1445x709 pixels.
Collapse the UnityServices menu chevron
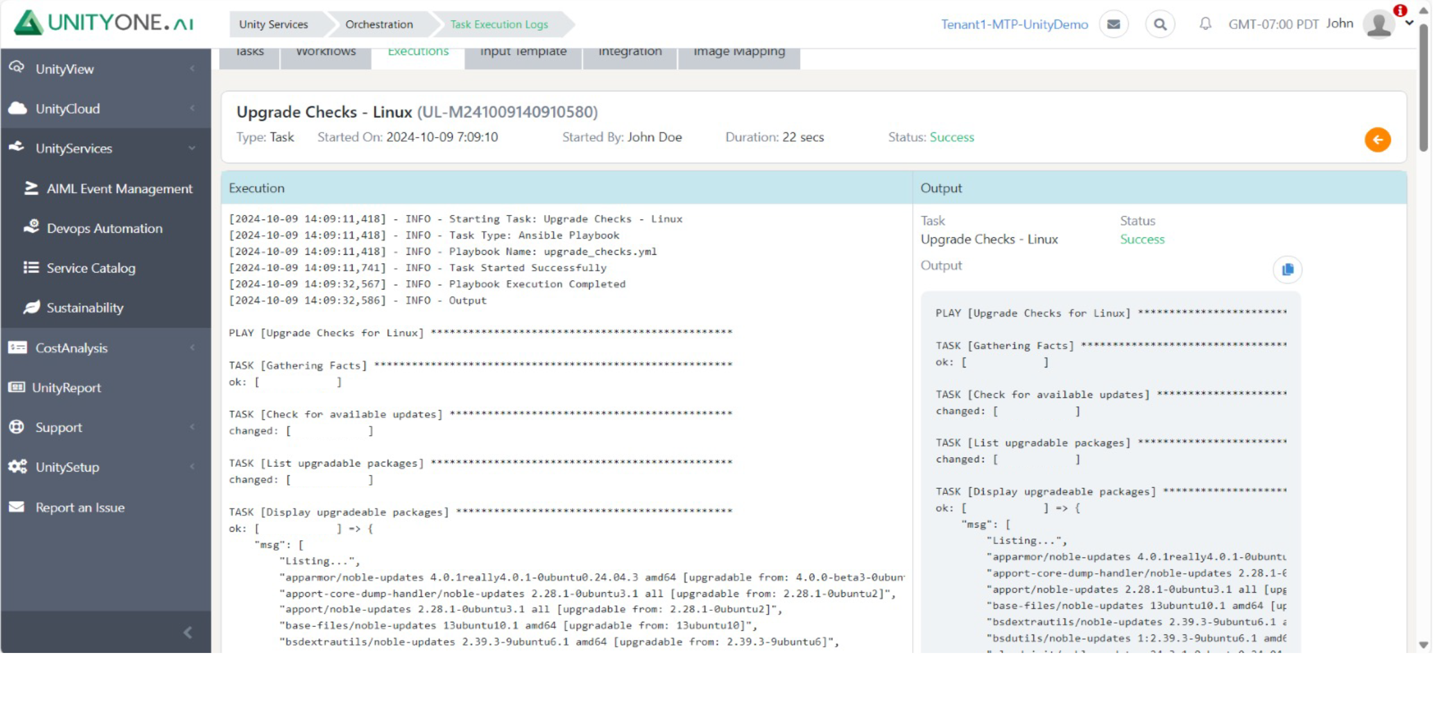coord(192,149)
